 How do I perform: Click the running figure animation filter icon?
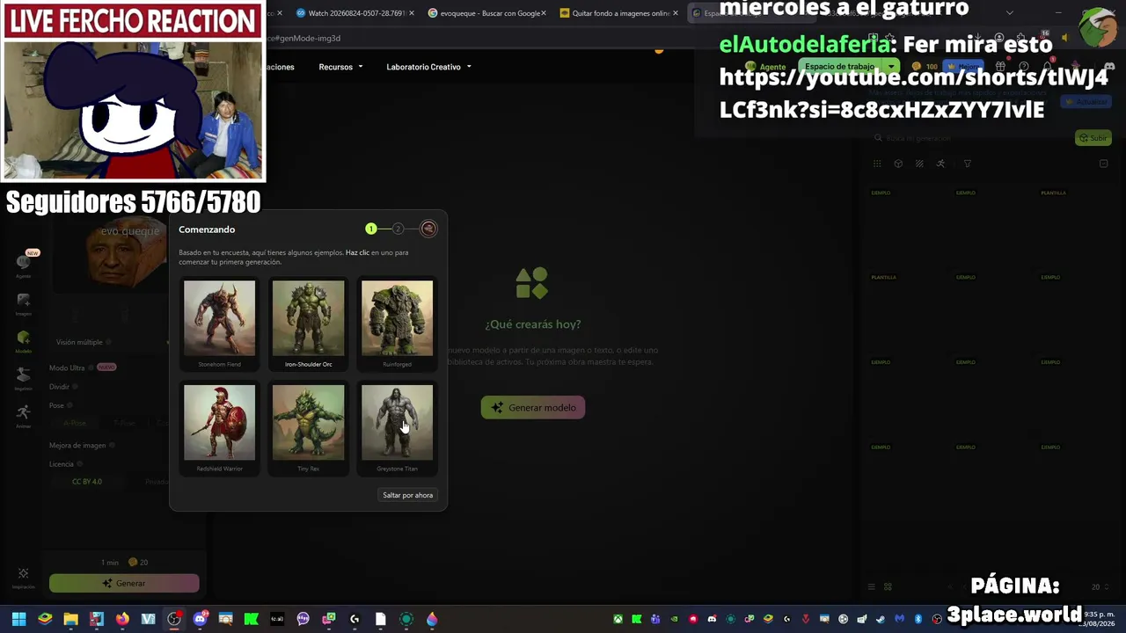(x=940, y=164)
